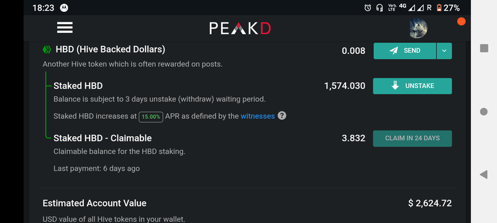Tap the alarm icon in status bar
The width and height of the screenshot is (497, 223).
[368, 8]
